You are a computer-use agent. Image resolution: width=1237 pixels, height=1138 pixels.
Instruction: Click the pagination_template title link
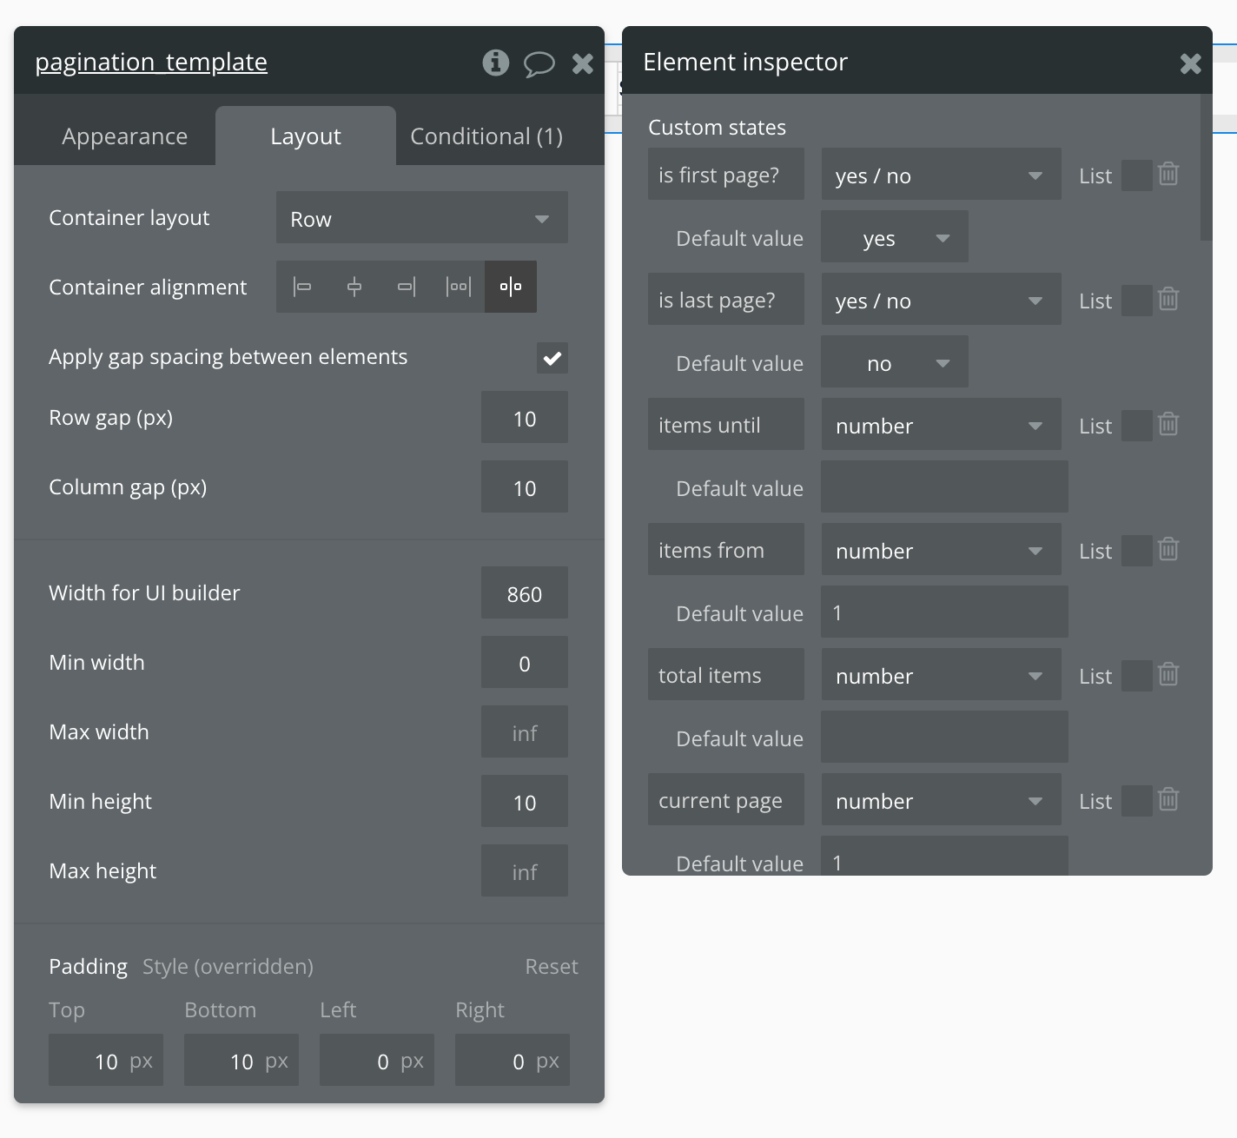coord(151,63)
